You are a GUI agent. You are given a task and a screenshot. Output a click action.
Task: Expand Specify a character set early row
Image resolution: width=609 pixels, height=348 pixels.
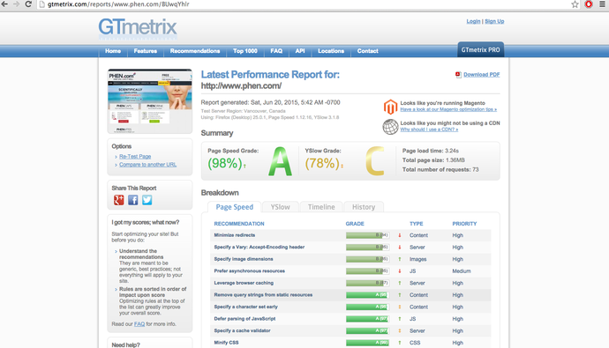(x=245, y=307)
